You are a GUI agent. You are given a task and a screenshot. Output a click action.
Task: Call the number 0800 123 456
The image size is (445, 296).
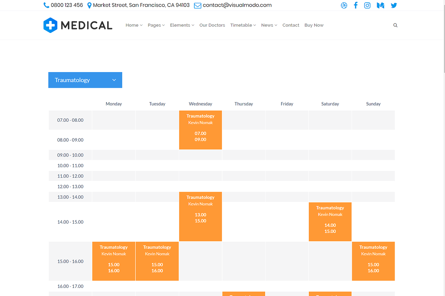[67, 5]
